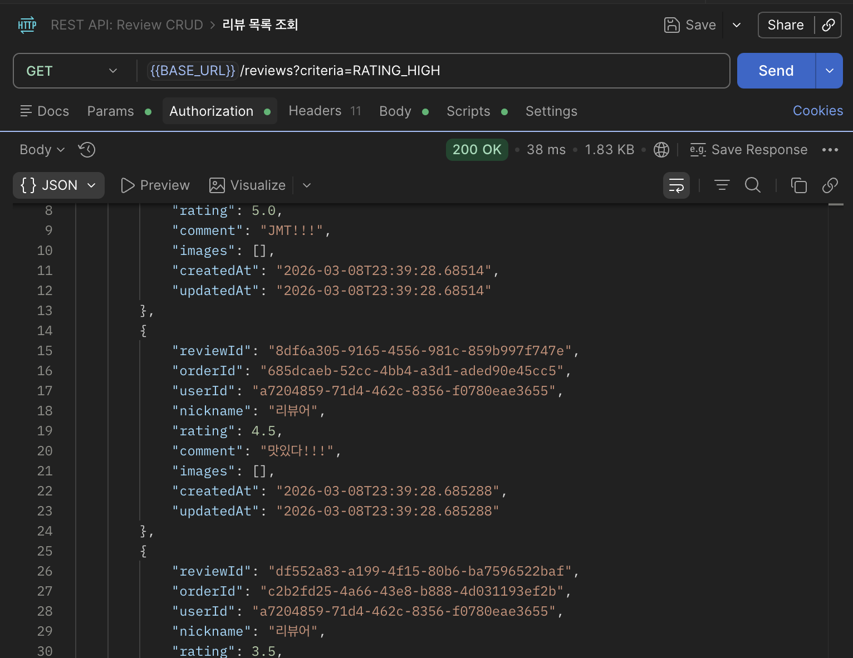Click the request URL input field

tap(433, 71)
